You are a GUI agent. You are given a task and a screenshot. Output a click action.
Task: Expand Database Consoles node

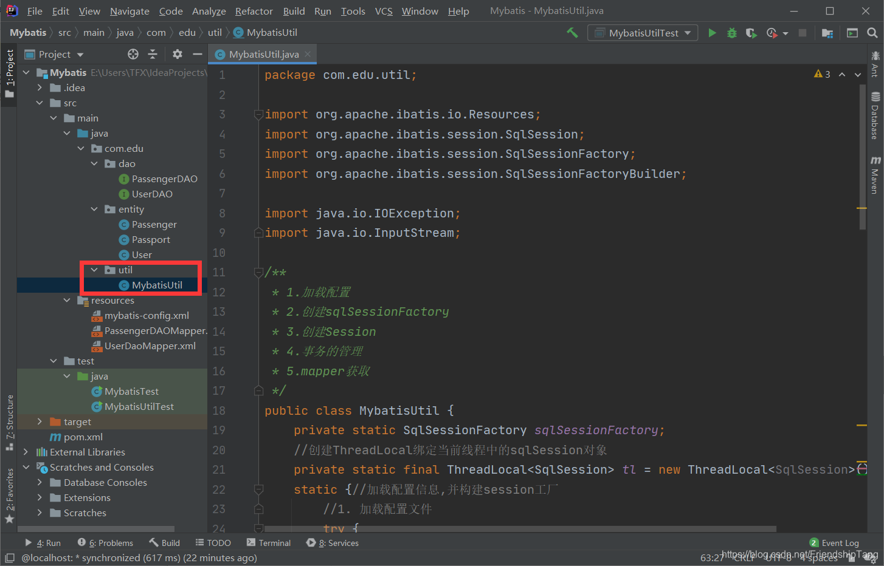pyautogui.click(x=40, y=482)
